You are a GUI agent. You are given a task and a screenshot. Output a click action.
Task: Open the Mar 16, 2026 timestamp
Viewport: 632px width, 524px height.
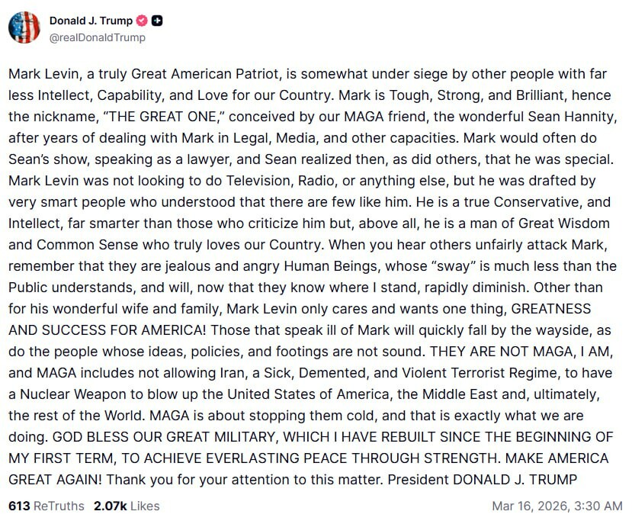pyautogui.click(x=557, y=506)
